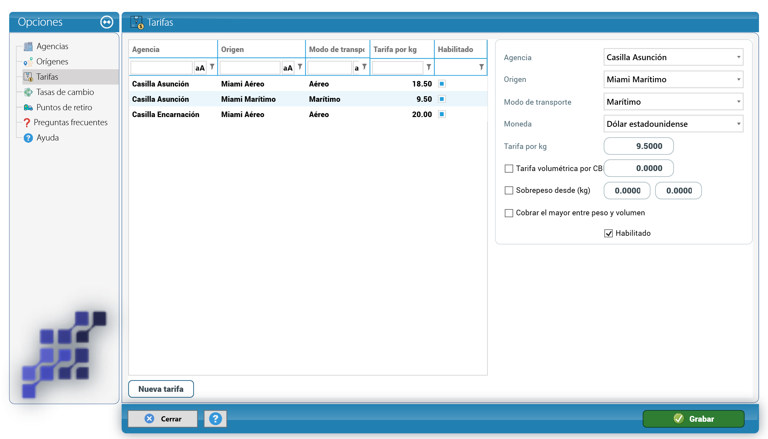768x439 pixels.
Task: Click the Nueva tarifa button
Action: pyautogui.click(x=161, y=389)
